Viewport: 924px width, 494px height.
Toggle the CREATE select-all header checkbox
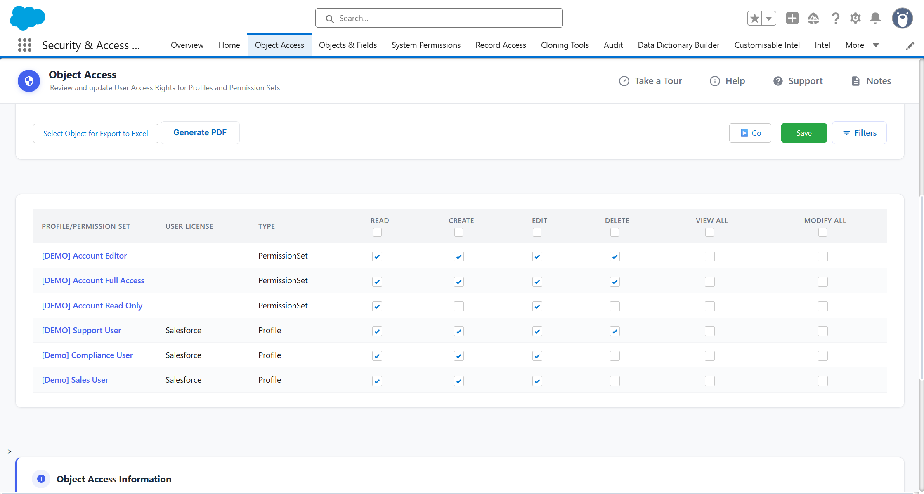(458, 233)
